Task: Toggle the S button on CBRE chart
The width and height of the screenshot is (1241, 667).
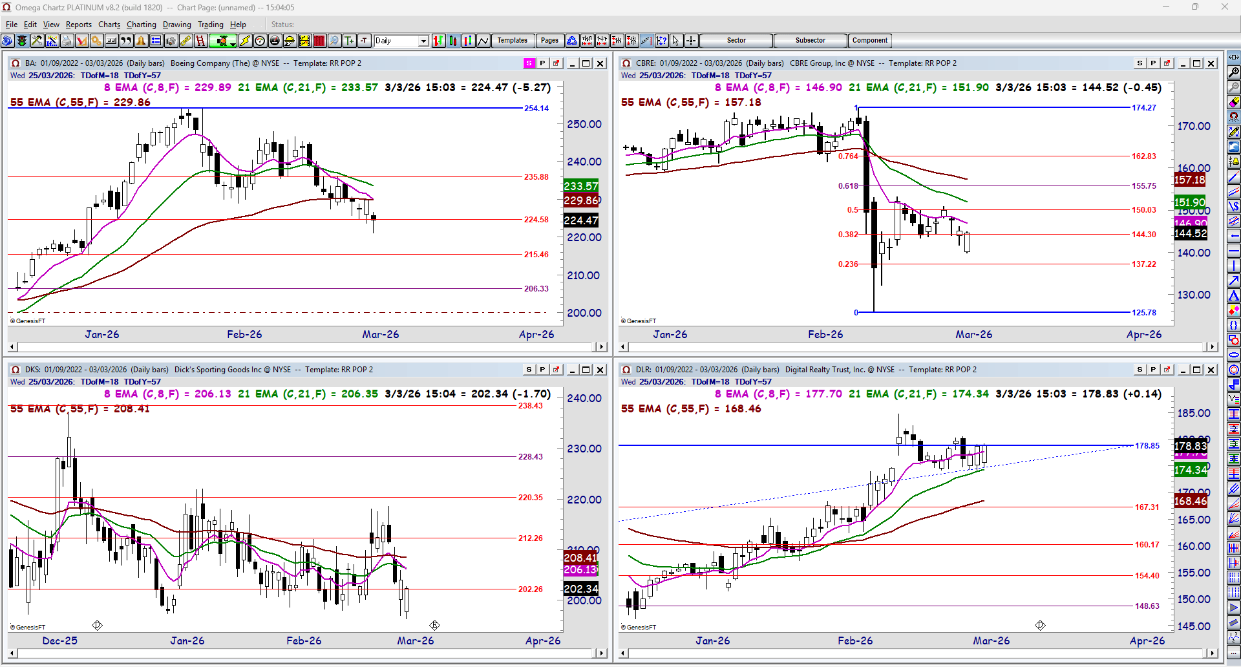Action: coord(1140,63)
